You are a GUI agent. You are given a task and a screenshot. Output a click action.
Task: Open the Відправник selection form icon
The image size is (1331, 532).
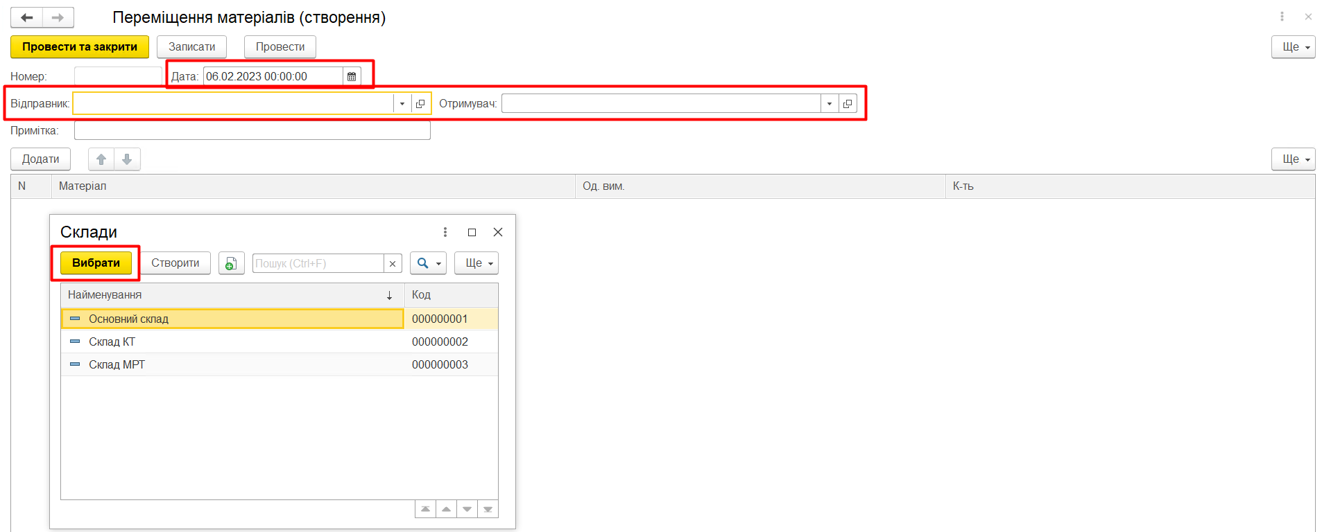[x=420, y=103]
